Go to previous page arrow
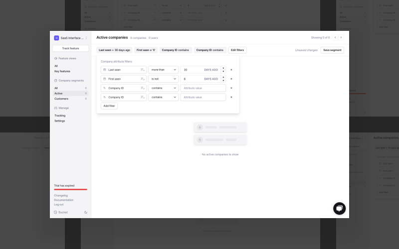 click(335, 37)
